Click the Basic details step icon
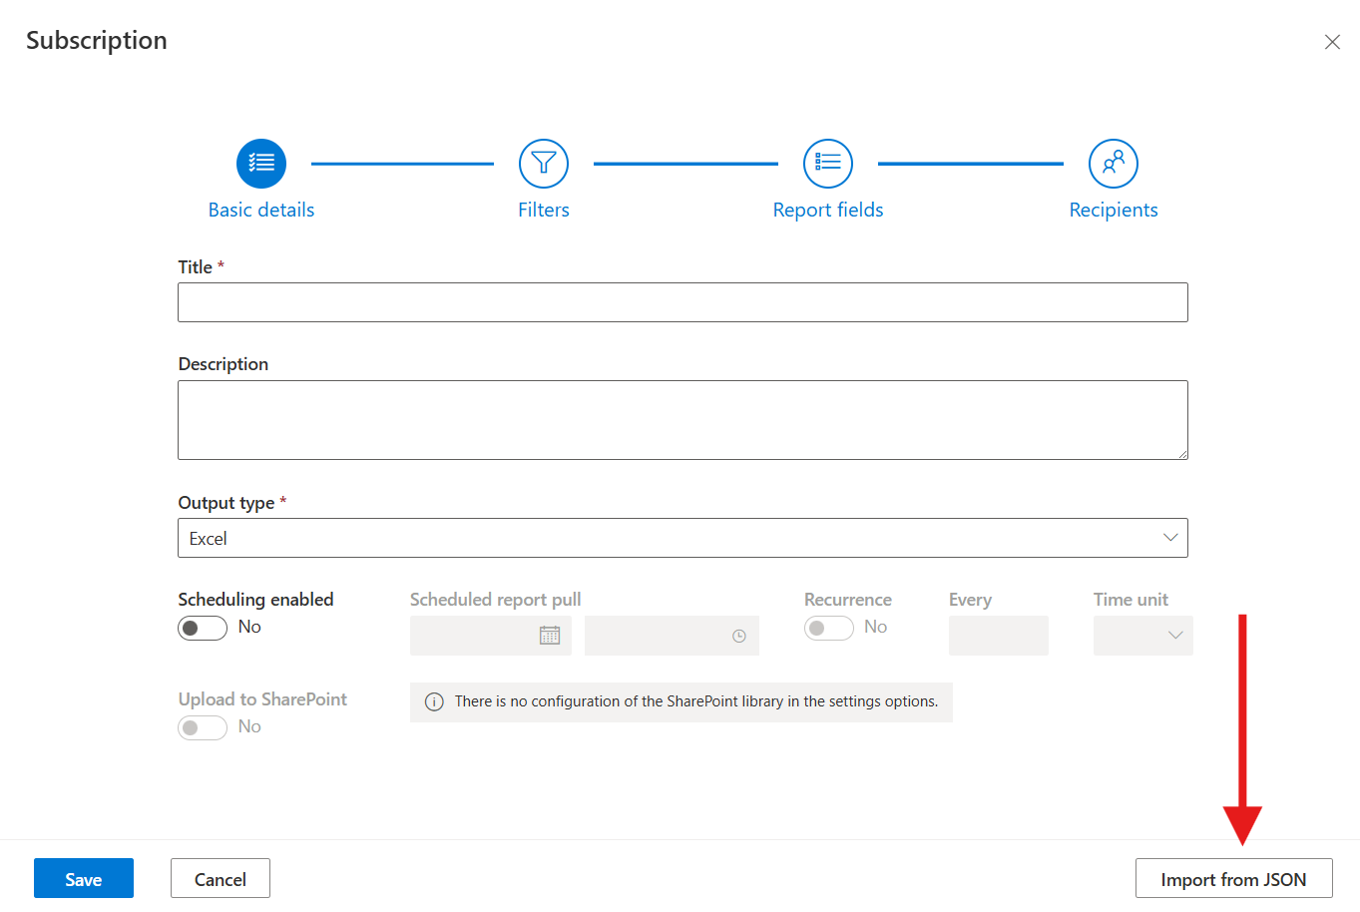This screenshot has width=1360, height=912. coord(261,164)
